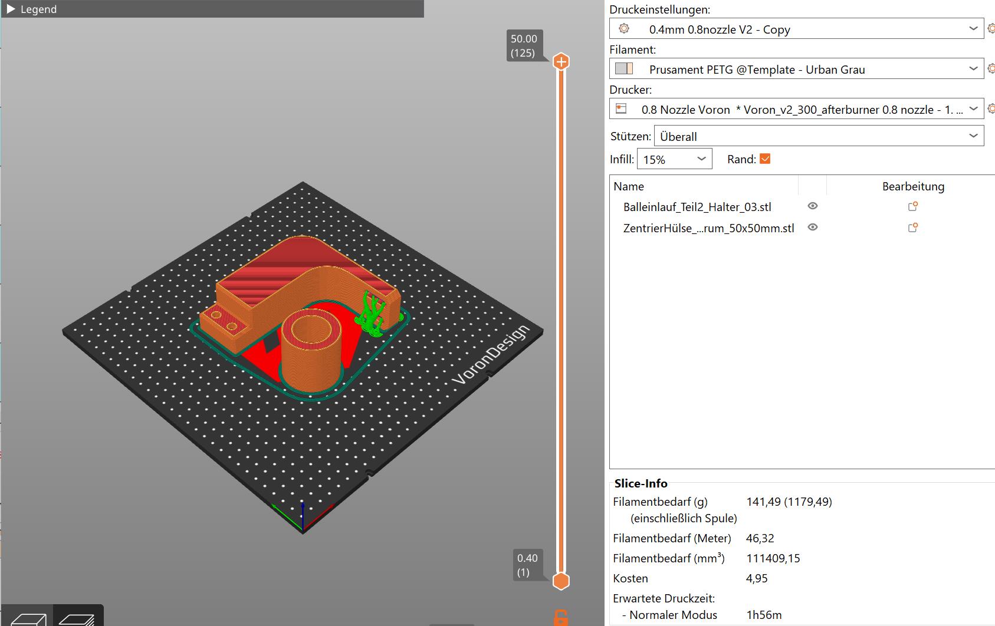Click the edit icon for the ZentrierHülse object

(x=912, y=228)
